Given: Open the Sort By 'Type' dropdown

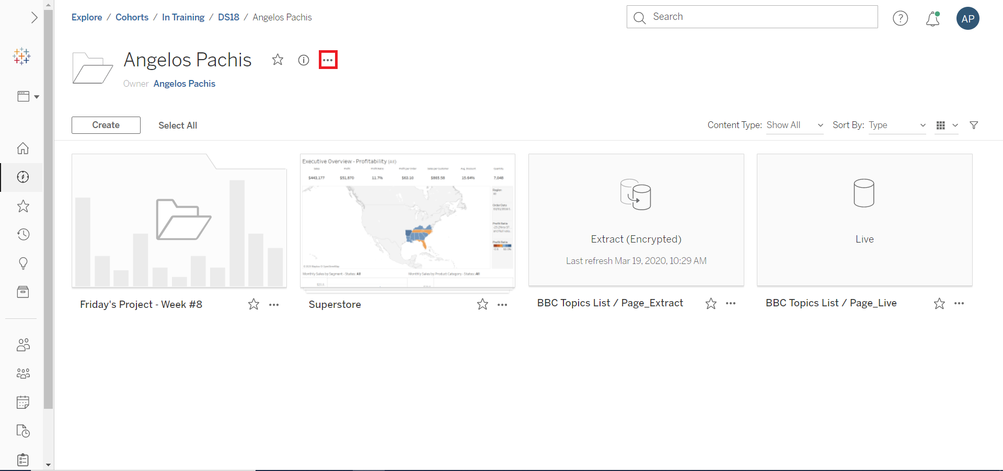Looking at the screenshot, I should click(896, 125).
